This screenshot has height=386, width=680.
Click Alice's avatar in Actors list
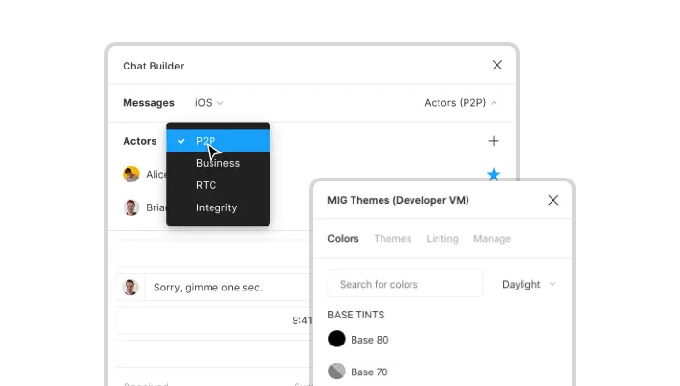(x=131, y=174)
